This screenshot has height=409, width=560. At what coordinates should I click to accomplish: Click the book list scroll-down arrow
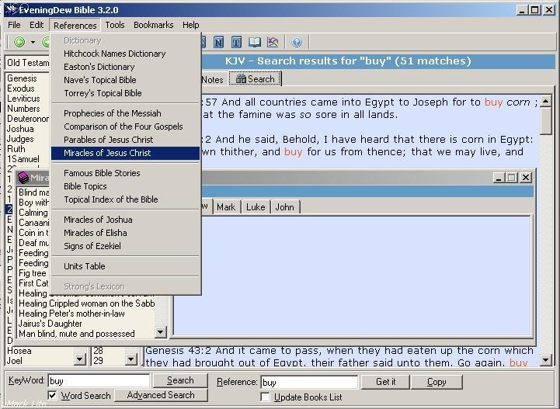coord(80,360)
